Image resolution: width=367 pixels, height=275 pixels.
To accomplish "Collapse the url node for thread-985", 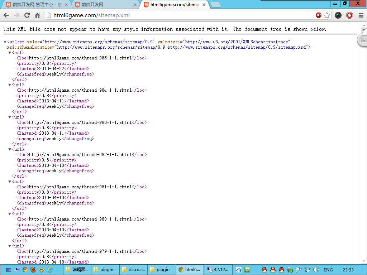I will coord(10,53).
